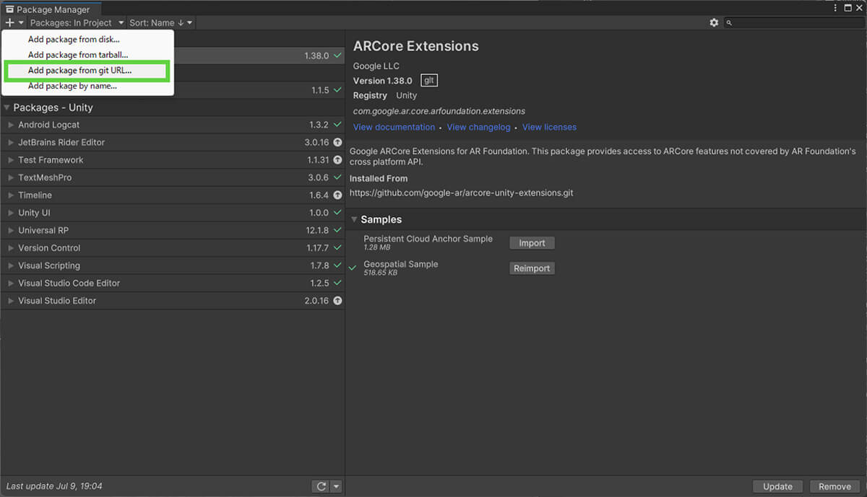Screen dimensions: 867x497
Task: Expand the Visual Scripting package row
Action: pyautogui.click(x=11, y=265)
